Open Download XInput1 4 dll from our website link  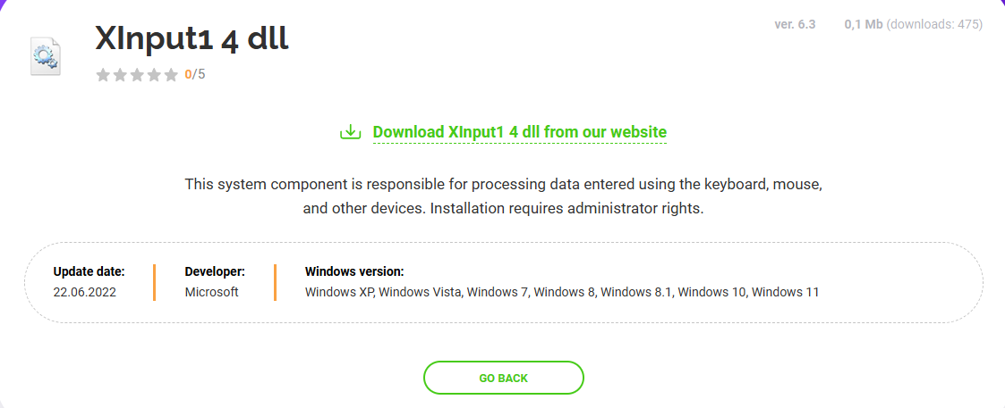[520, 132]
